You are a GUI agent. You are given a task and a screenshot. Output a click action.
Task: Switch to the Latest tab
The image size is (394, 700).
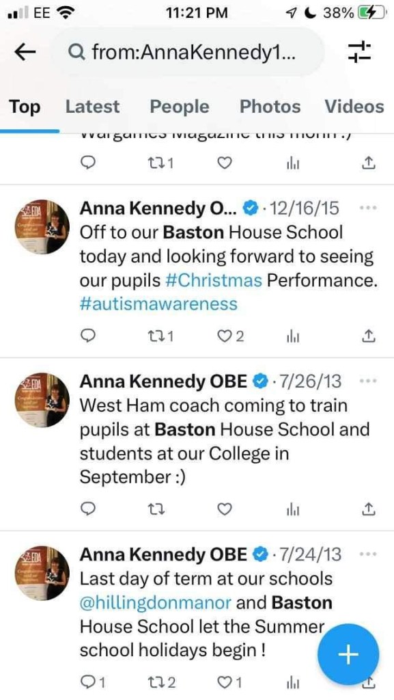point(92,107)
